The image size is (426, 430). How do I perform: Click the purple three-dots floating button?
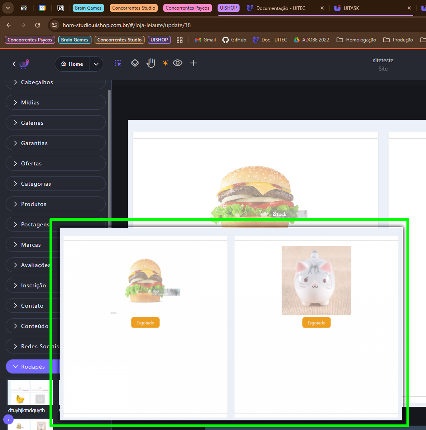[8, 419]
